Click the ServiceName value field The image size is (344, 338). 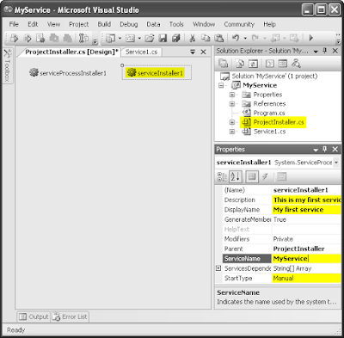306,258
